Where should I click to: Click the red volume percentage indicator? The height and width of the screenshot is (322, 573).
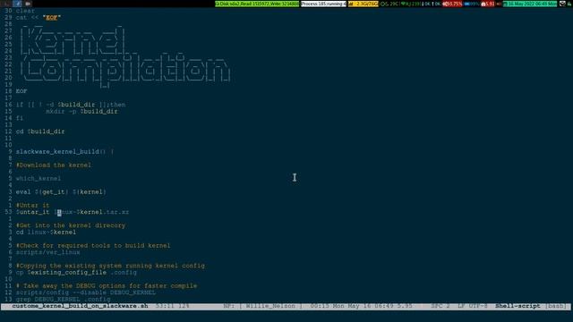pos(452,4)
